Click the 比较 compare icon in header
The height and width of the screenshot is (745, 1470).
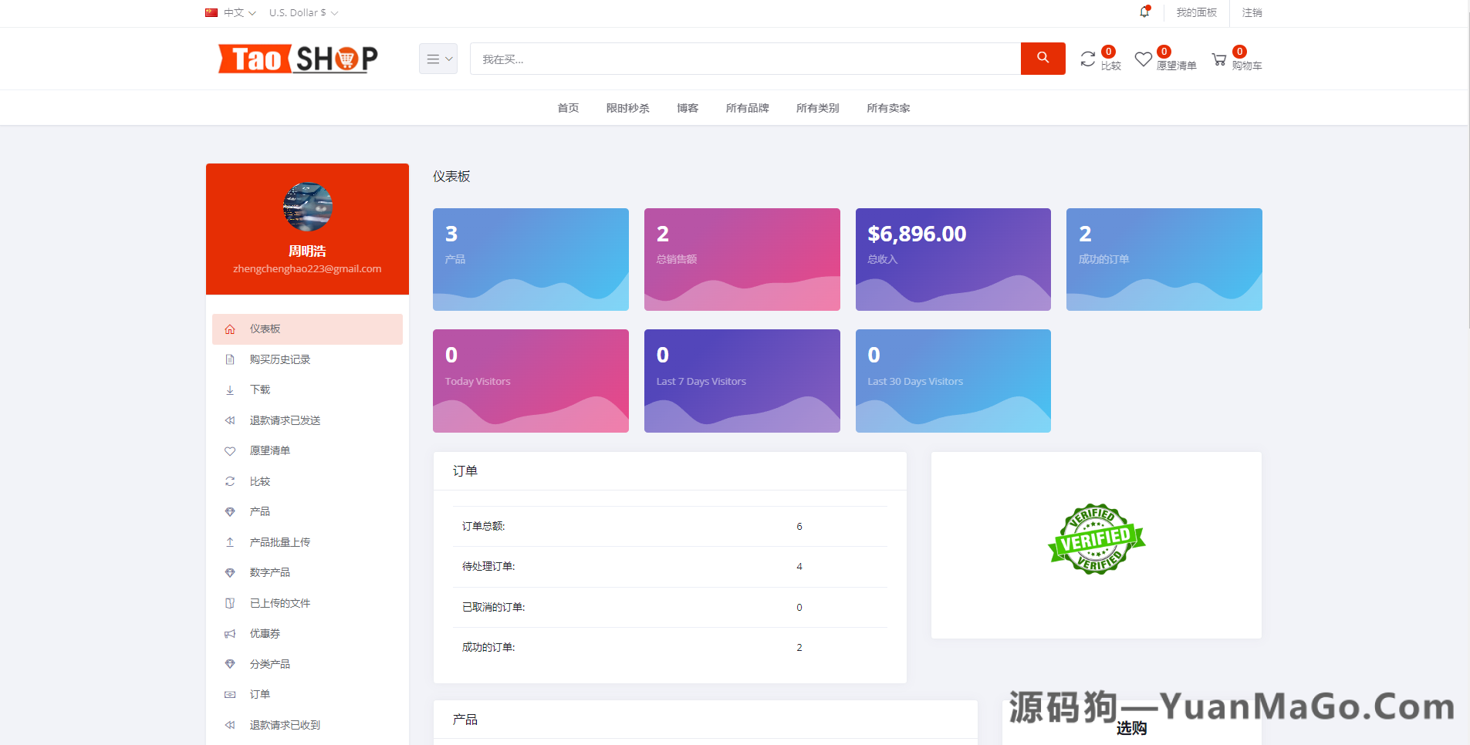1088,59
